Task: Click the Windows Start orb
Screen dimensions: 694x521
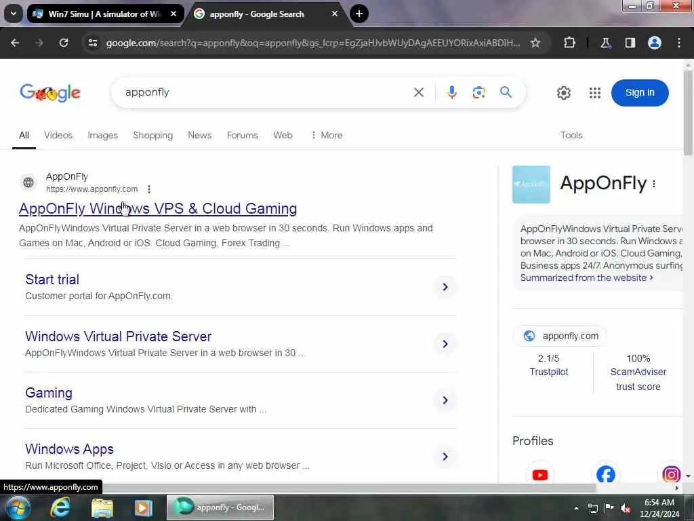Action: (x=17, y=507)
